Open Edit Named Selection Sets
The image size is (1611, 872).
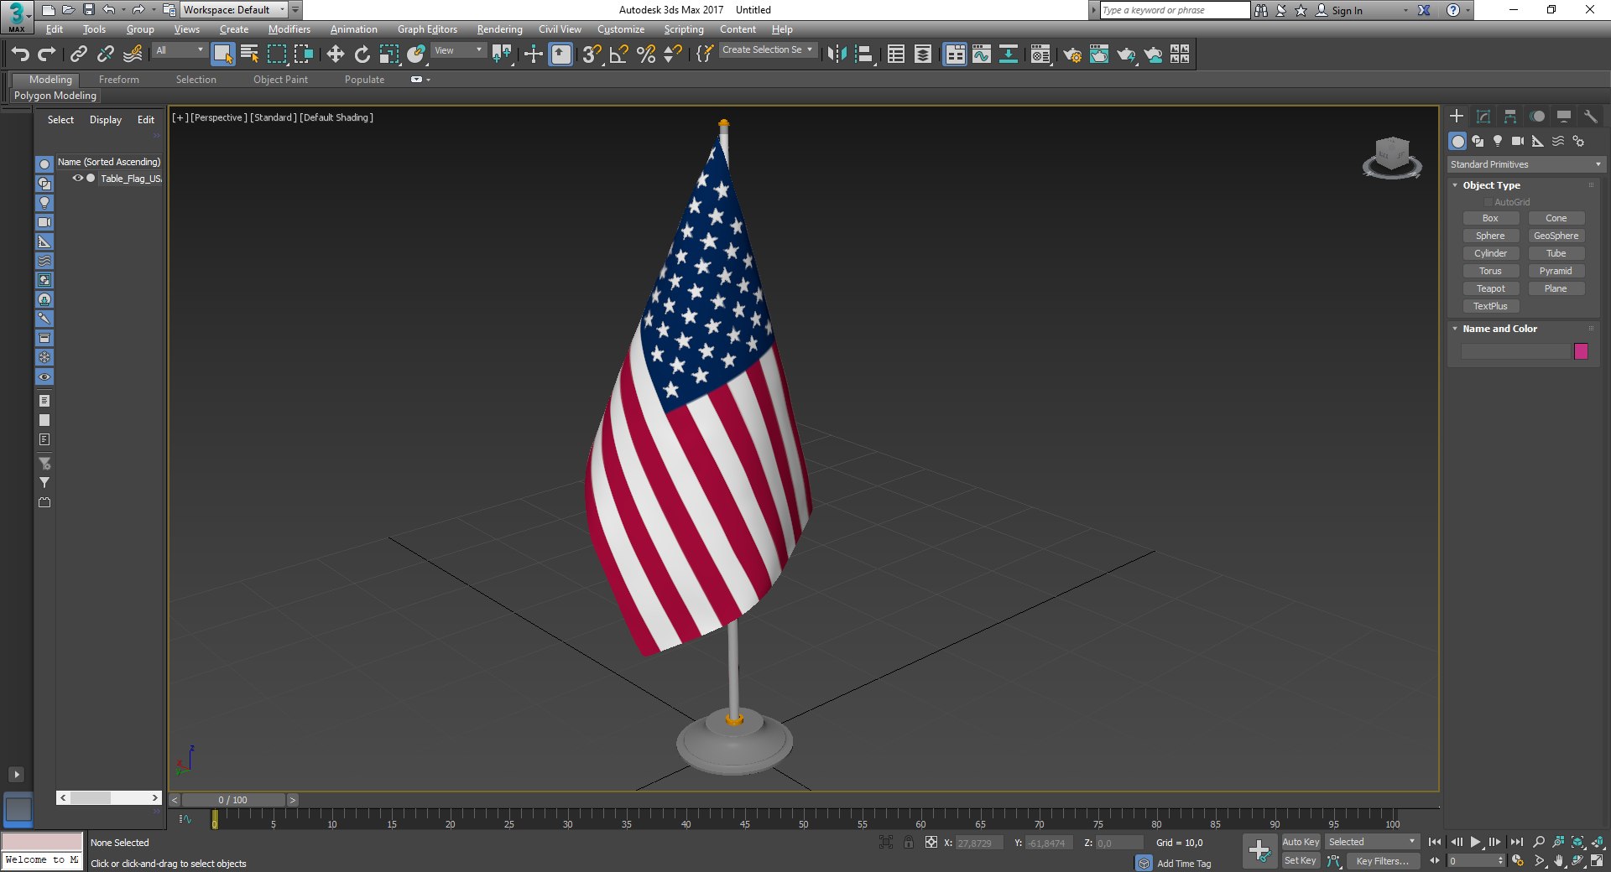(704, 54)
